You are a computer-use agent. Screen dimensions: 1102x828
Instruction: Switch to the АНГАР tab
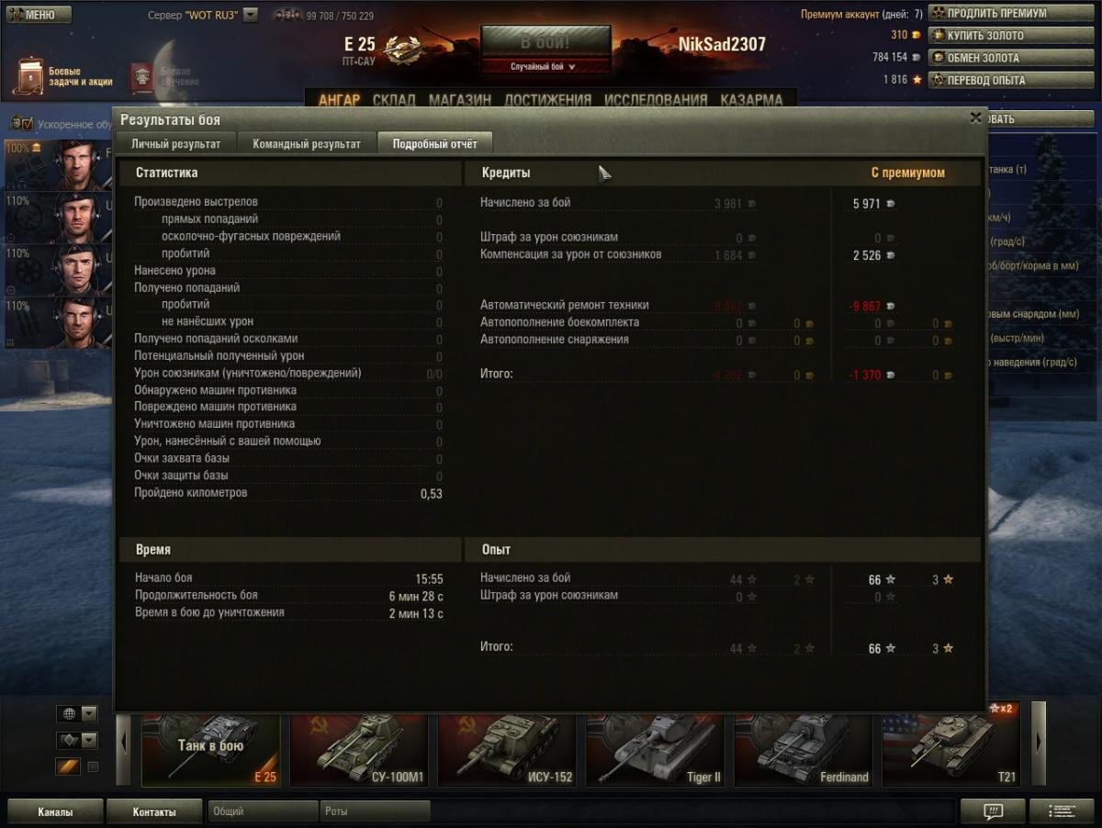(x=339, y=100)
